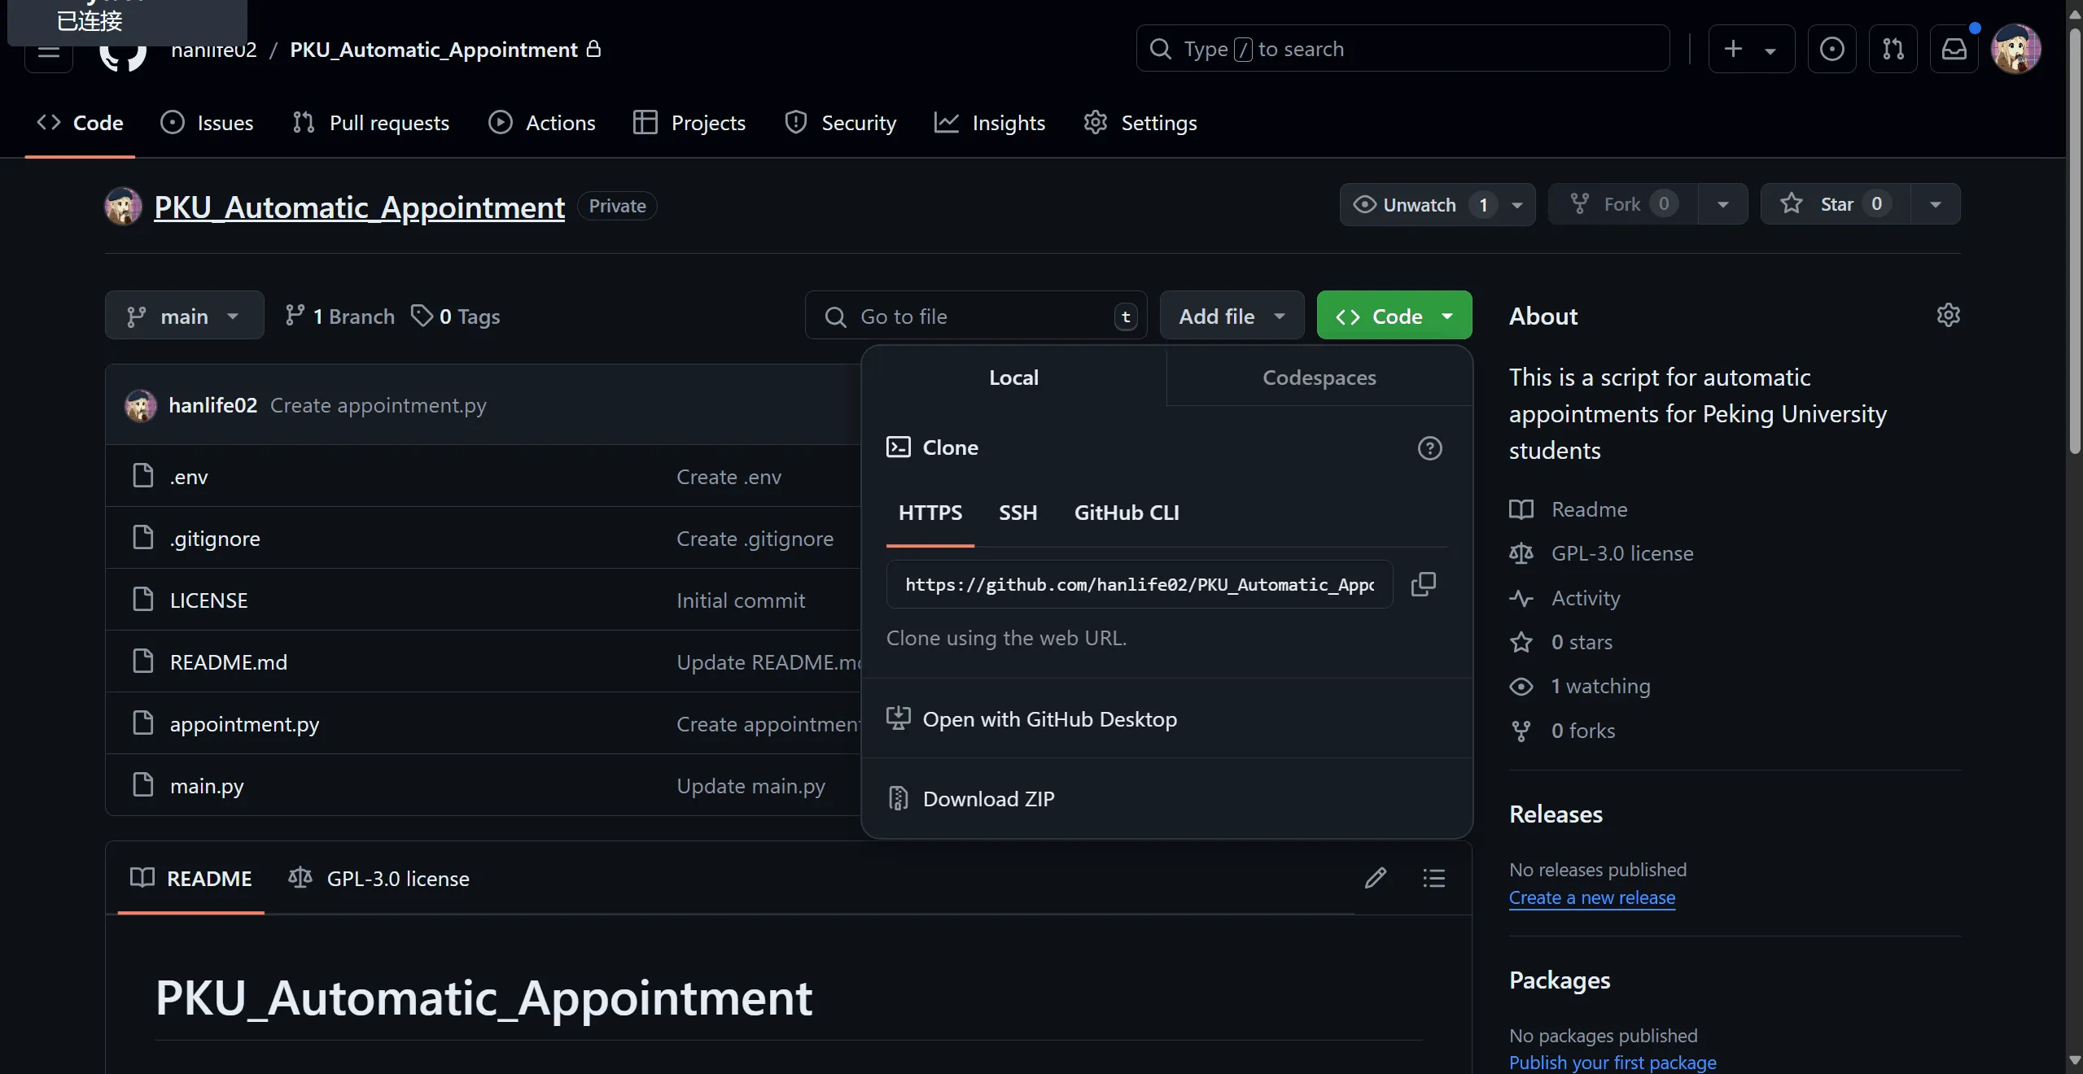Image resolution: width=2083 pixels, height=1074 pixels.
Task: Open the About section settings gear
Action: pyautogui.click(x=1948, y=315)
